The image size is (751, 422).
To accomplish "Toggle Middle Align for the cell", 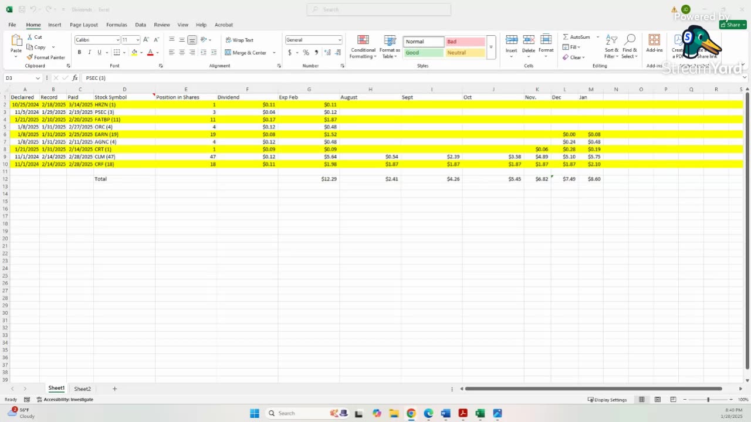I will pyautogui.click(x=182, y=40).
